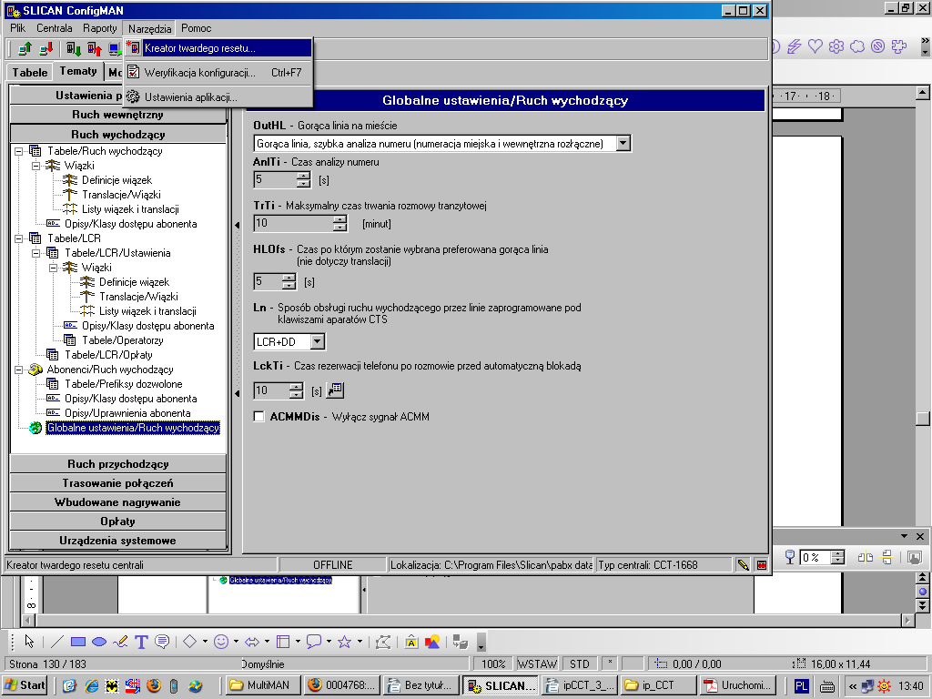Open MultiMAN from the taskbar
Image resolution: width=932 pixels, height=699 pixels.
263,685
